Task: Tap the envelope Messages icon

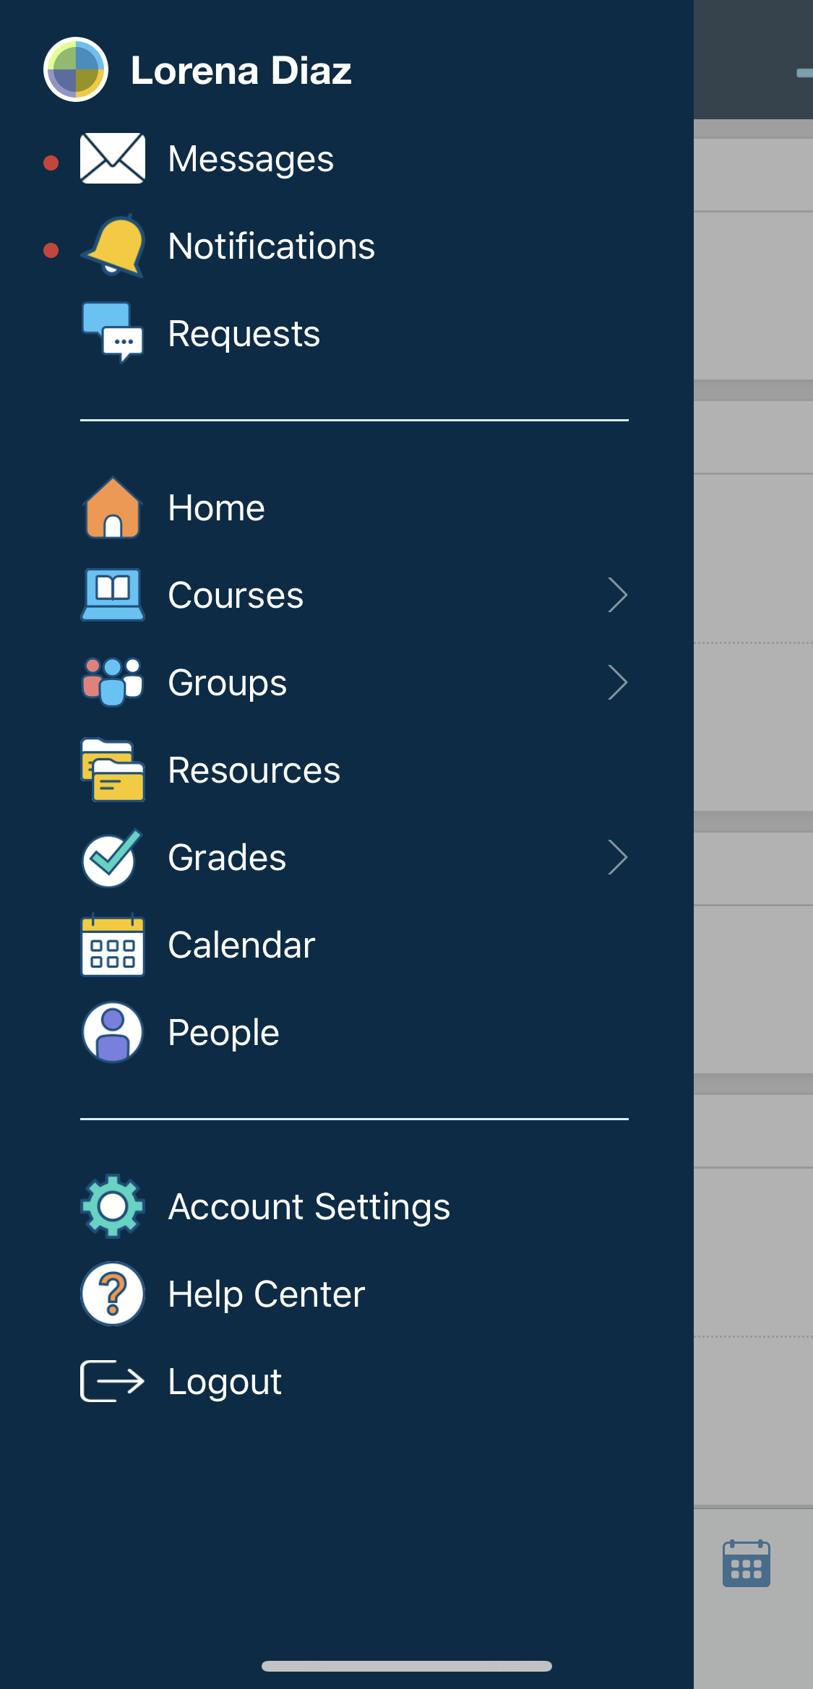Action: pyautogui.click(x=112, y=158)
